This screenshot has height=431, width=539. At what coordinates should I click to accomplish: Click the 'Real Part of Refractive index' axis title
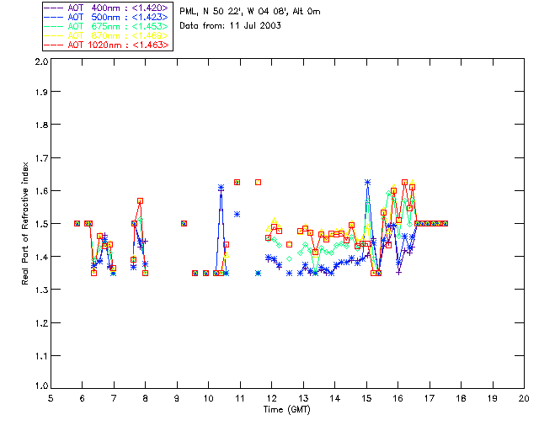[x=24, y=223]
